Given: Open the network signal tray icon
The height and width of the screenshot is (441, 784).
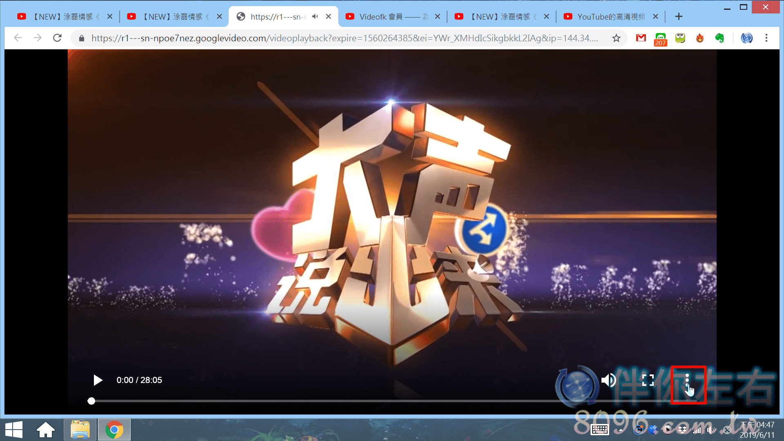Looking at the screenshot, I should [697, 430].
